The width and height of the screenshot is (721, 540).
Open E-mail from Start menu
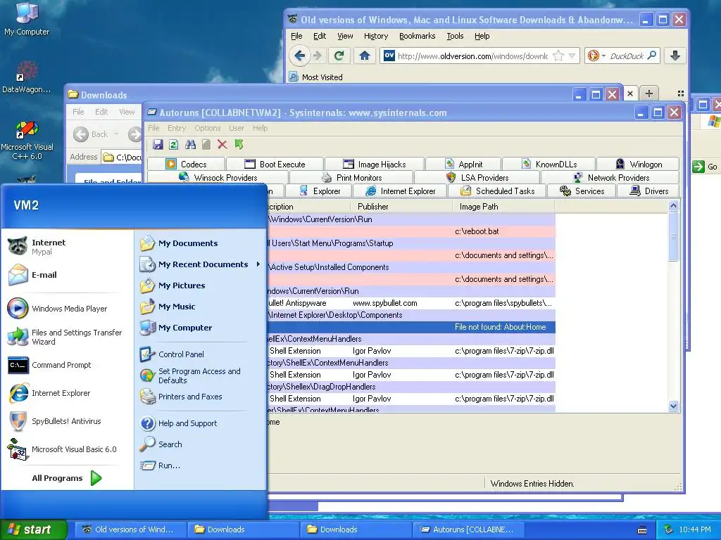click(x=67, y=275)
